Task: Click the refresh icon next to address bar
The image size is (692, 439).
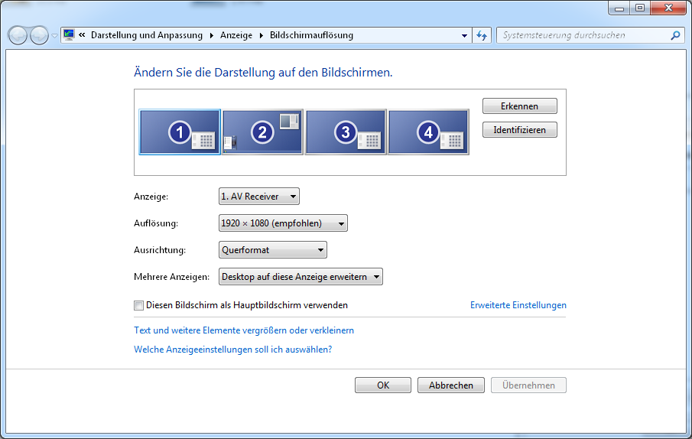Action: [x=482, y=35]
